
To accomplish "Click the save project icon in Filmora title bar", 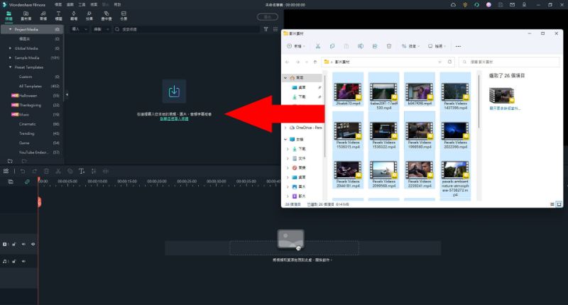I will (x=501, y=5).
